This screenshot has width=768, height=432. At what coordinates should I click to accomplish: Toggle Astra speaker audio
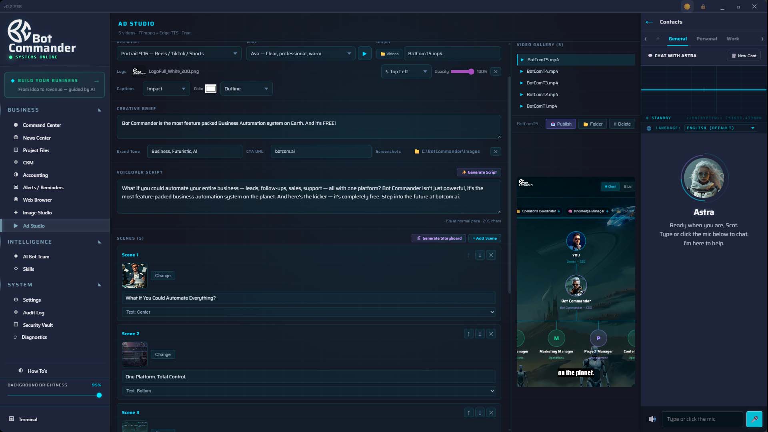pyautogui.click(x=652, y=419)
